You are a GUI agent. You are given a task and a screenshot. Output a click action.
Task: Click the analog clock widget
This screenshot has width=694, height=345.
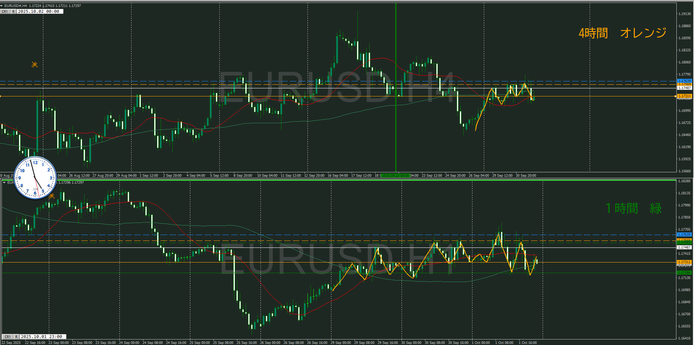[35, 178]
